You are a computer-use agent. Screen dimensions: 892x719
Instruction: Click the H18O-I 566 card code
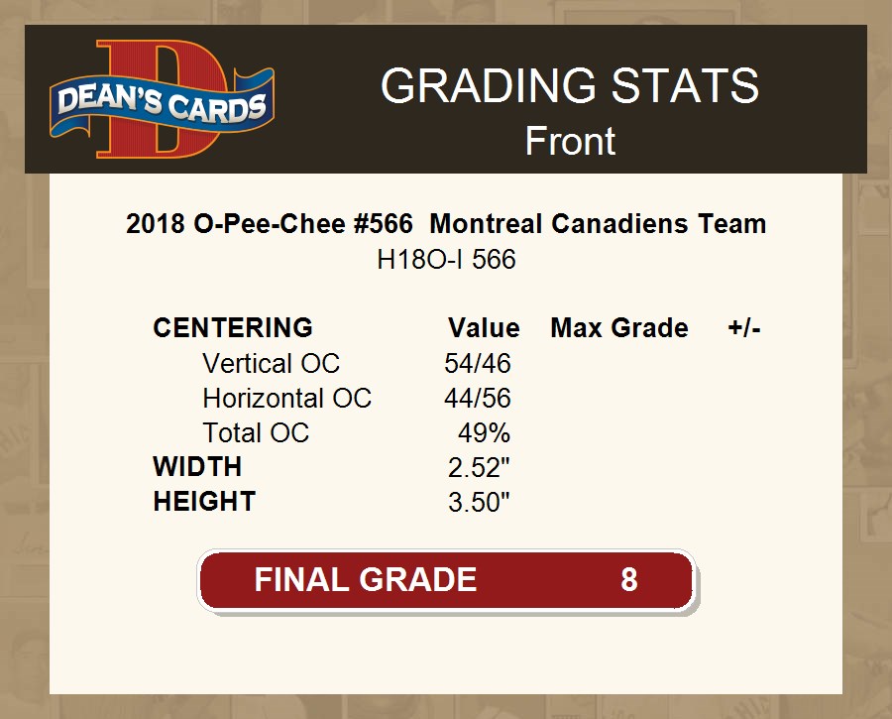point(446,260)
